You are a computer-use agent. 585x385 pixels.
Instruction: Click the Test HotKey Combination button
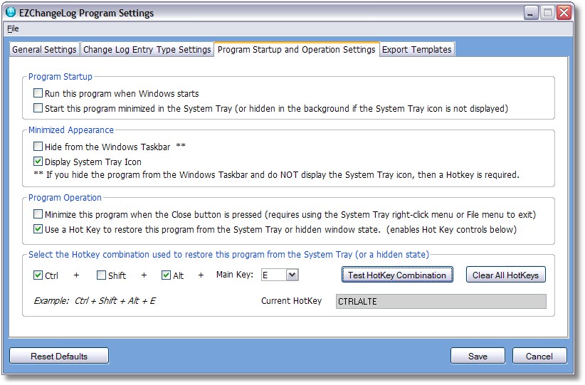pyautogui.click(x=397, y=275)
